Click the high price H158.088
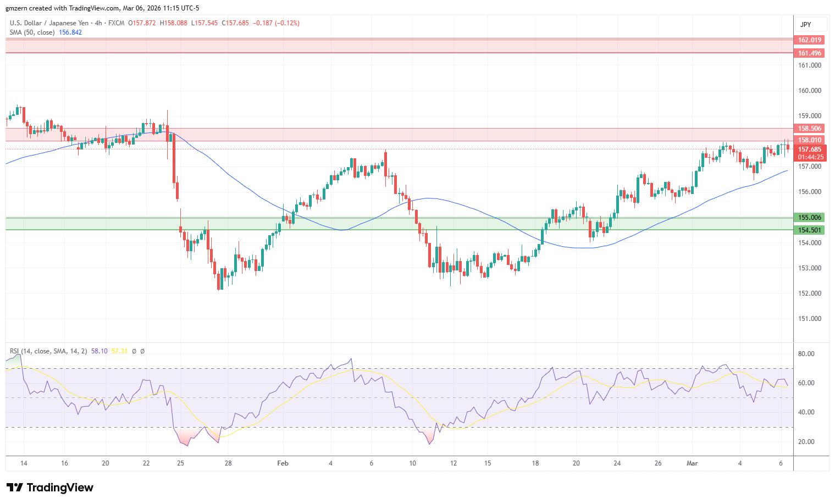This screenshot has height=504, width=835. coord(174,23)
